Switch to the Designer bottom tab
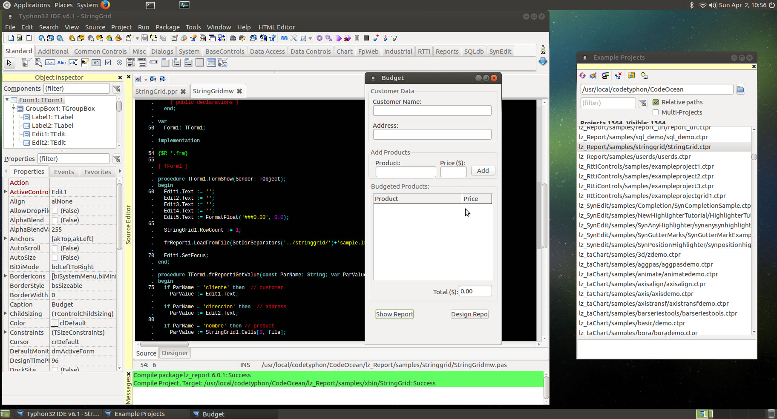 pos(175,353)
